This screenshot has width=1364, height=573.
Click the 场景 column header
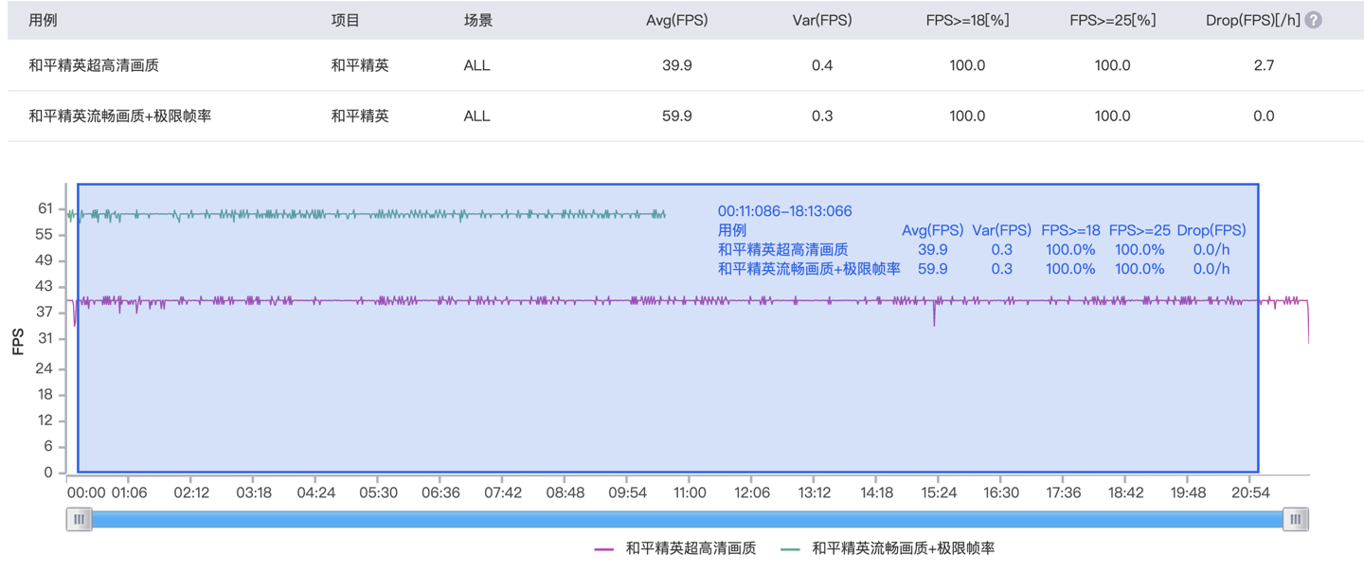click(477, 20)
